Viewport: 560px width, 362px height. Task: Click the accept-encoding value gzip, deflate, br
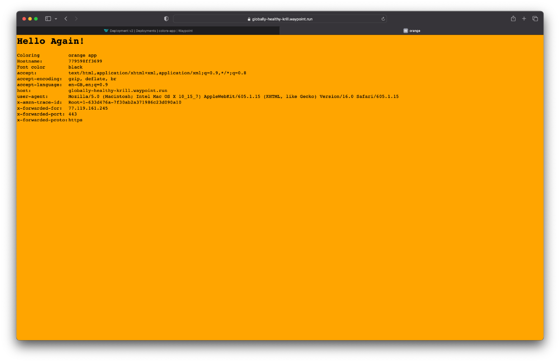pos(92,79)
